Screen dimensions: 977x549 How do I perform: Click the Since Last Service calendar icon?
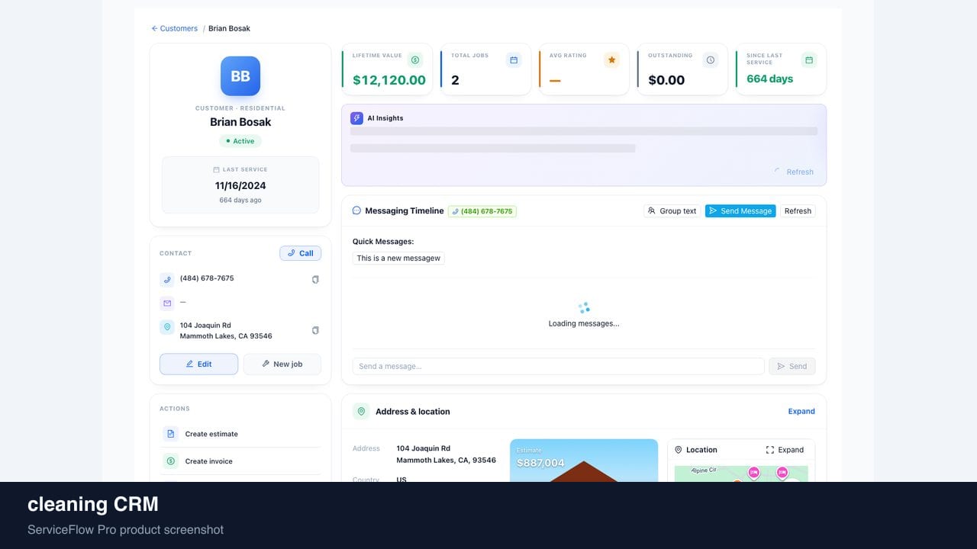tap(809, 59)
